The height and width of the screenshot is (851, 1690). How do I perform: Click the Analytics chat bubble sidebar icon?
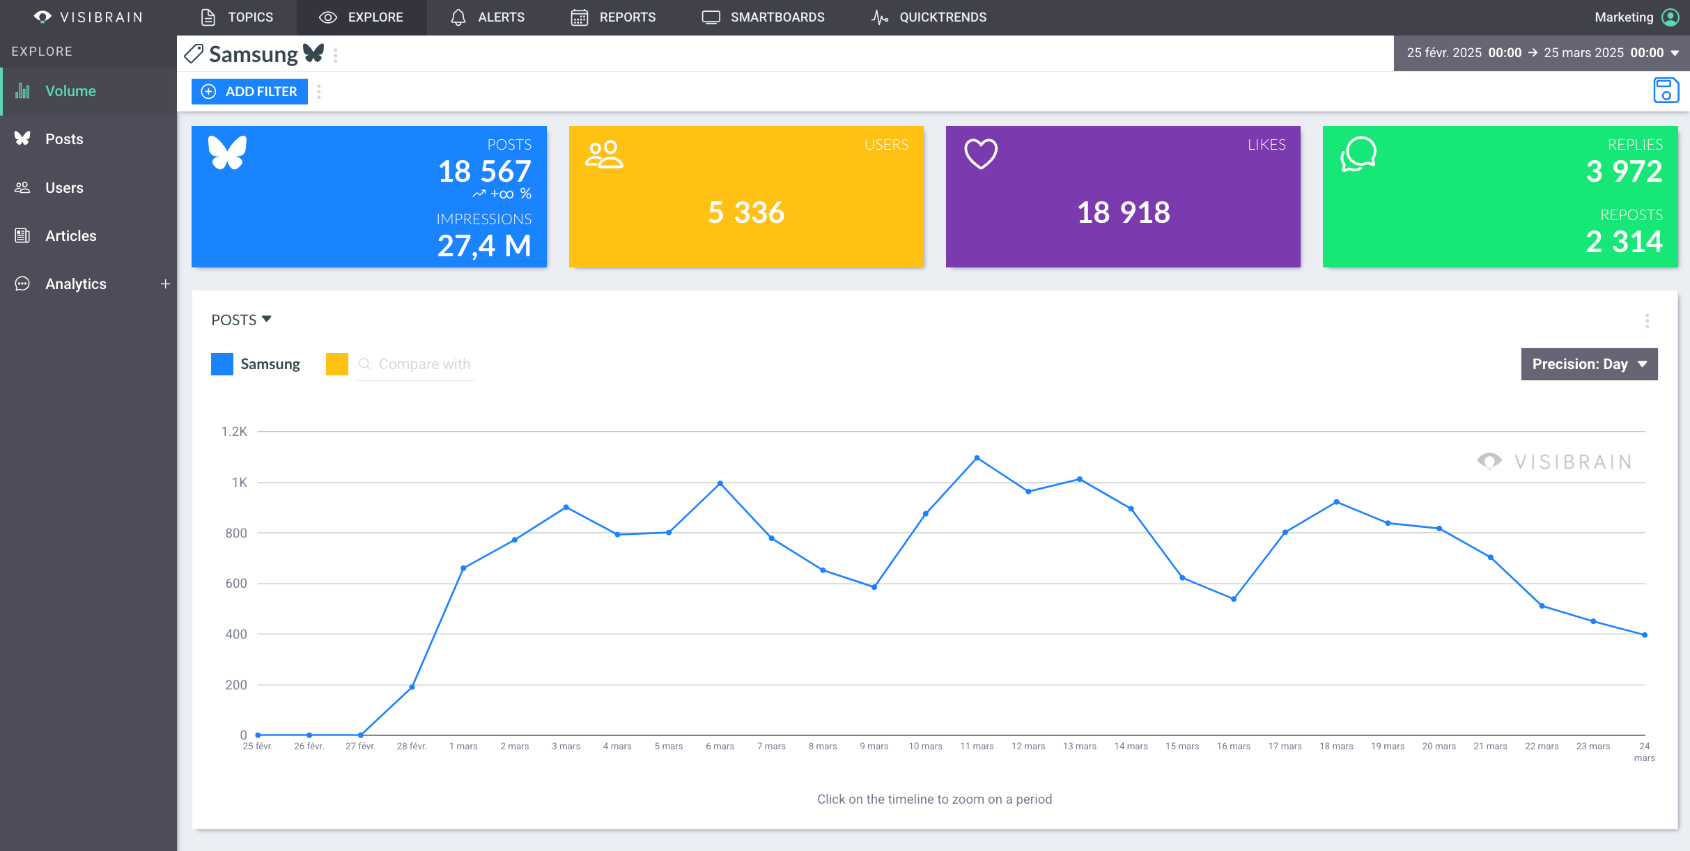click(22, 283)
